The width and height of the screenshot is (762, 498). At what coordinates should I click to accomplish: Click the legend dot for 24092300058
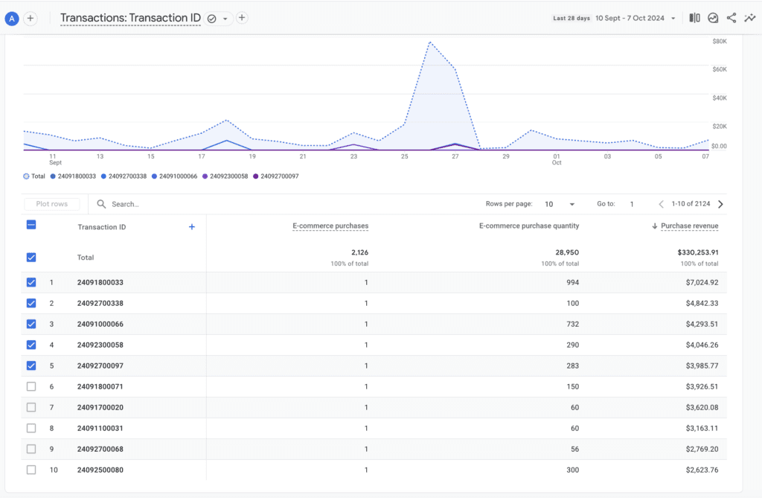pyautogui.click(x=205, y=176)
